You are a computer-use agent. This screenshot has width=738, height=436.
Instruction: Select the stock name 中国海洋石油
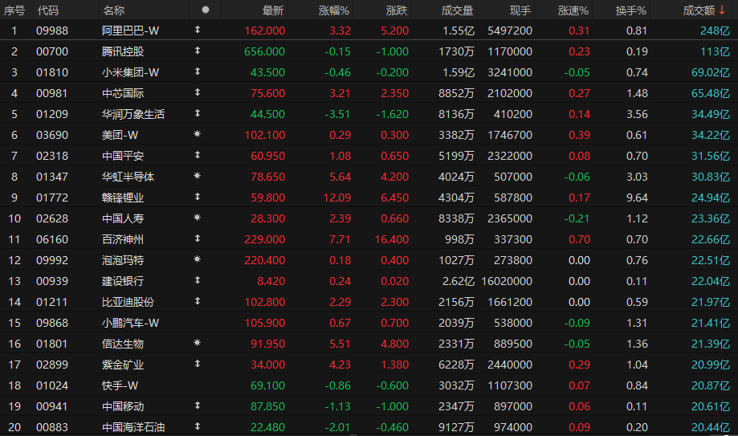pyautogui.click(x=133, y=427)
